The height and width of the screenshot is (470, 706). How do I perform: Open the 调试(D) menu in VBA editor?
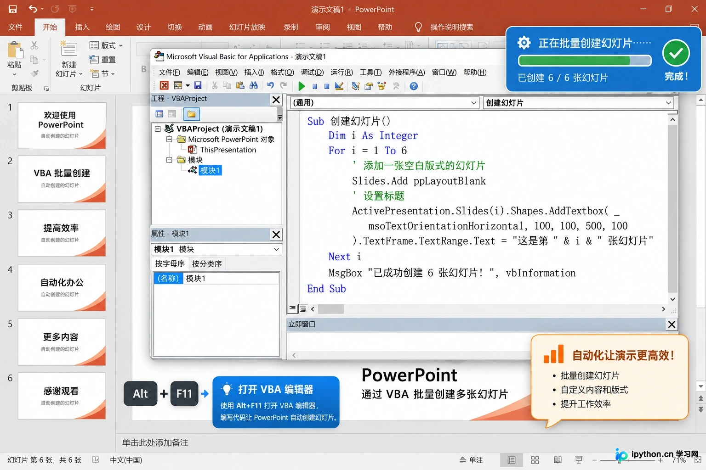pyautogui.click(x=312, y=72)
